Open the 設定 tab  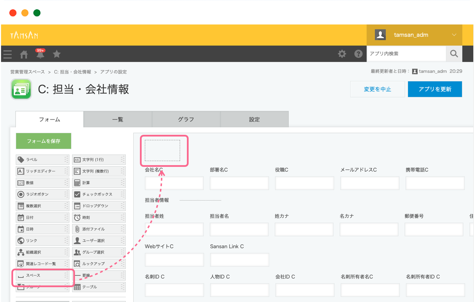(254, 119)
